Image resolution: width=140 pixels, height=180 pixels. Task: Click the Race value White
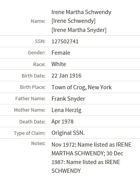pyautogui.click(x=59, y=64)
